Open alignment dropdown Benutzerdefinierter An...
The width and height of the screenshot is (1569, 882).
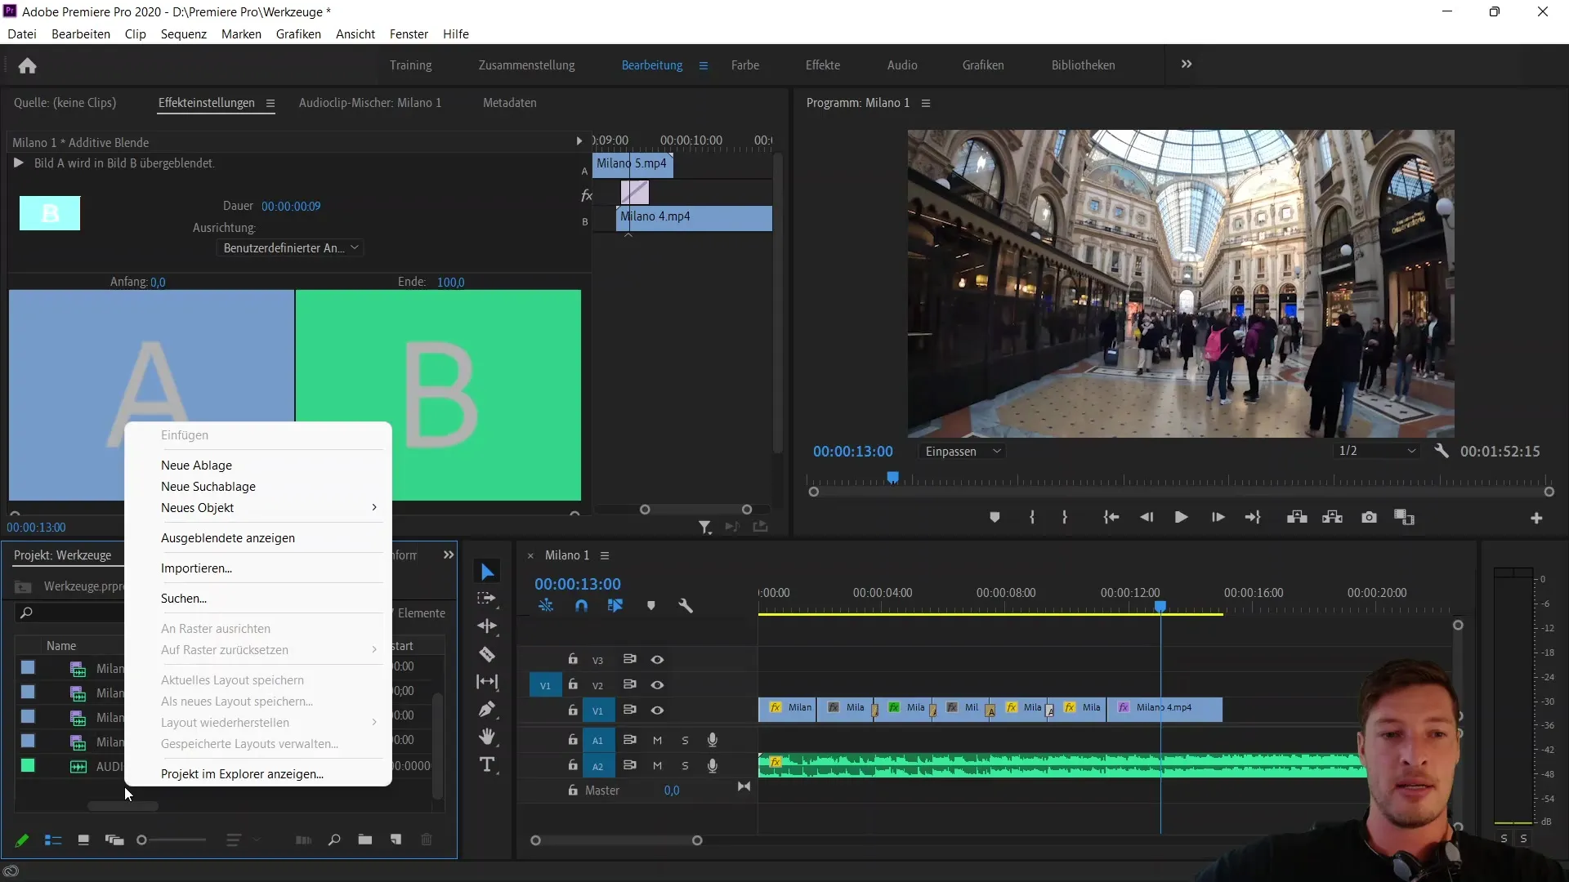tap(290, 247)
